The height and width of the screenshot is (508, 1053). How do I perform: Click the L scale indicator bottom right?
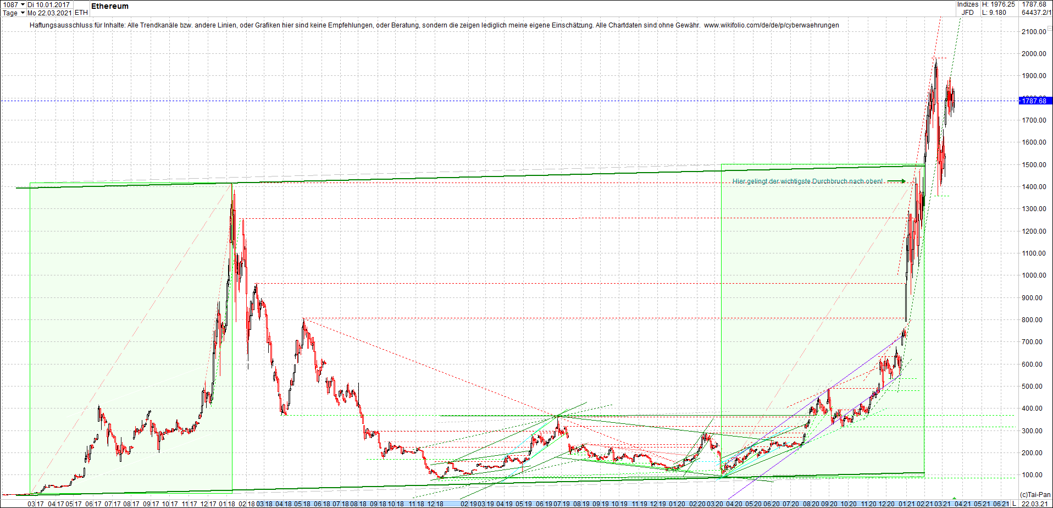1015,503
